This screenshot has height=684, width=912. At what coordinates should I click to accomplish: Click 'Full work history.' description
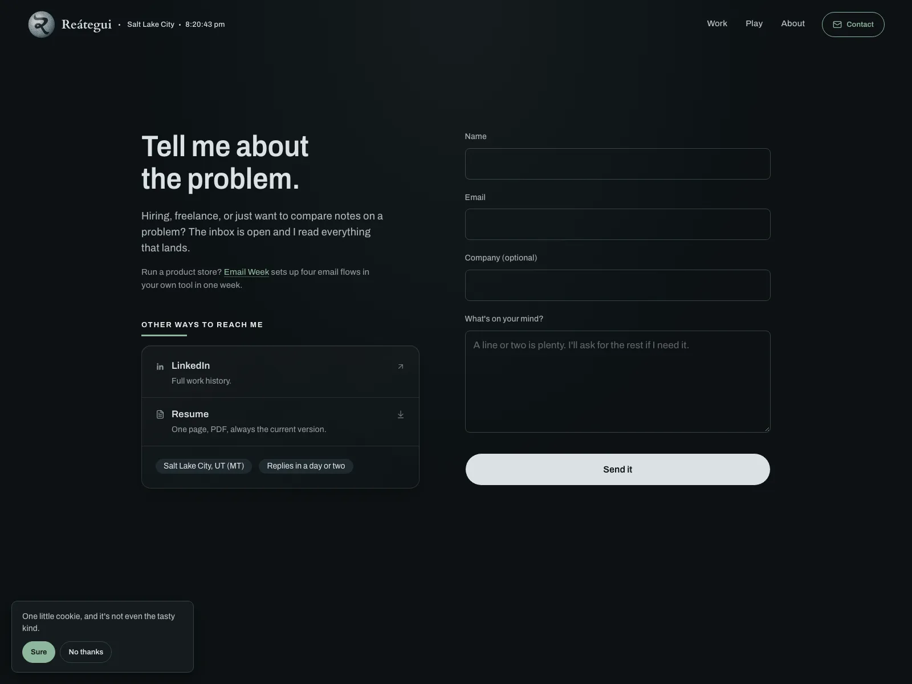point(201,381)
